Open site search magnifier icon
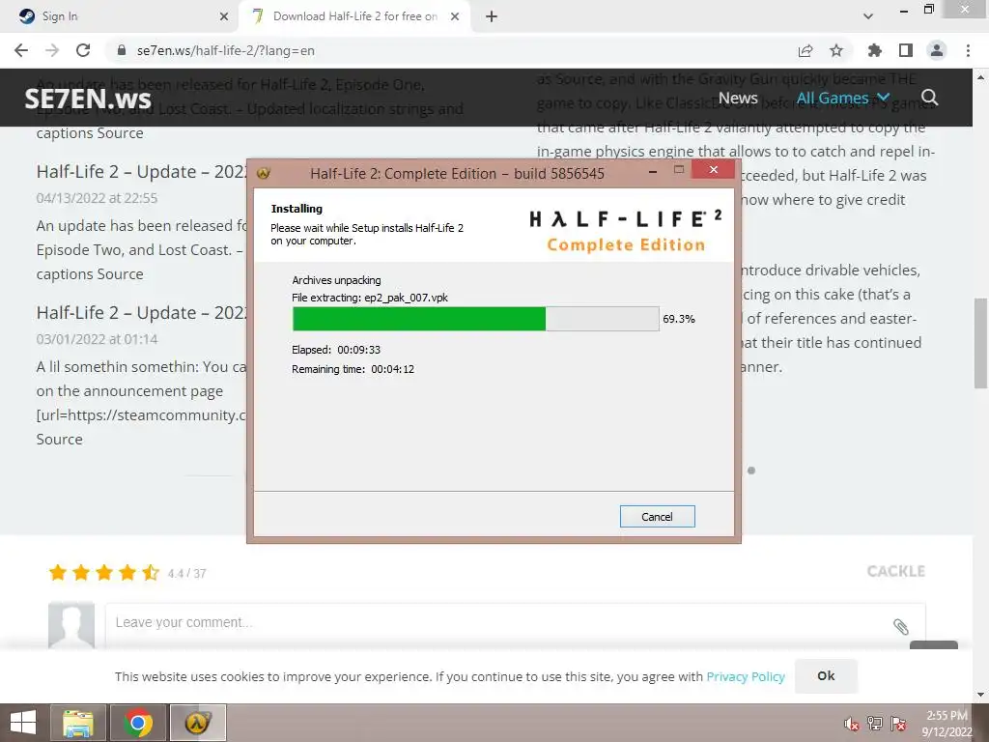The height and width of the screenshot is (742, 989). tap(930, 98)
